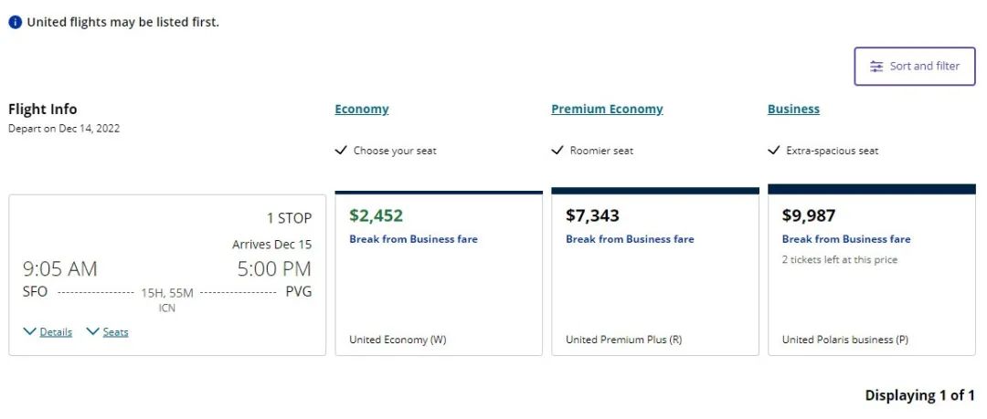Expand the Seats section
This screenshot has width=987, height=419.
coord(115,332)
